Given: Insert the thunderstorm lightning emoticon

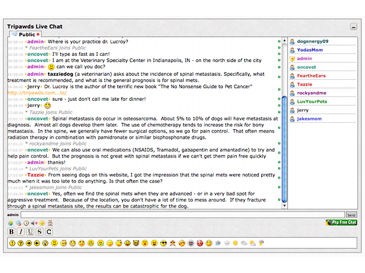Looking at the screenshot, I should tap(261, 243).
